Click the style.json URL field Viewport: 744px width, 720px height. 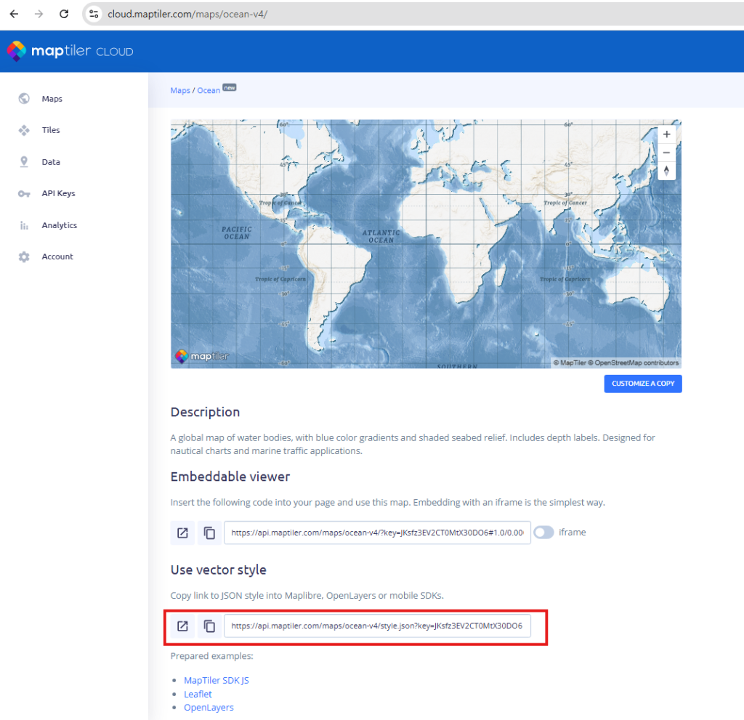point(377,626)
